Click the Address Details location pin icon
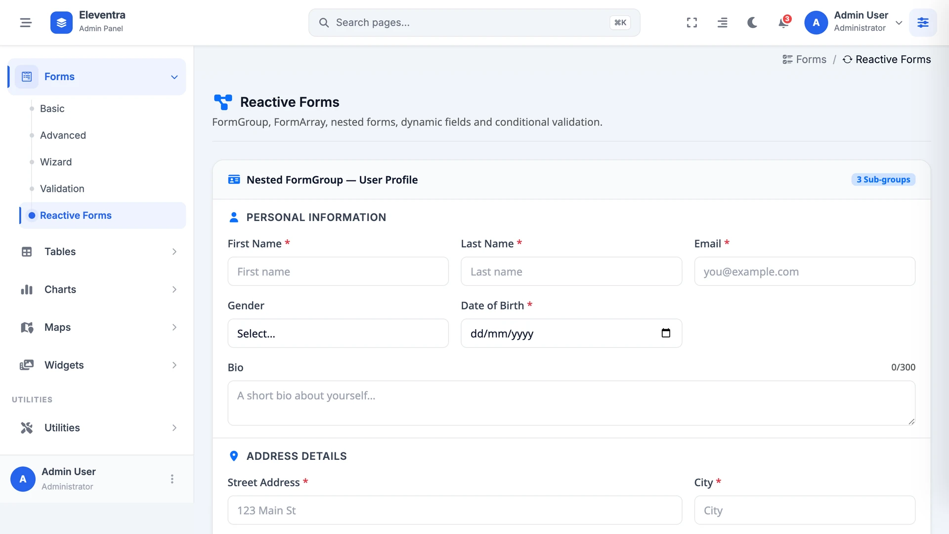This screenshot has height=534, width=949. coord(234,456)
